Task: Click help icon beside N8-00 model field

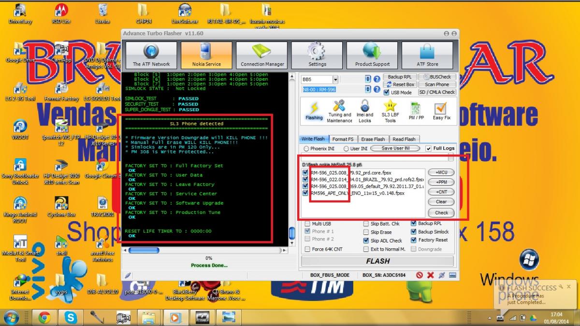Action: 377,89
